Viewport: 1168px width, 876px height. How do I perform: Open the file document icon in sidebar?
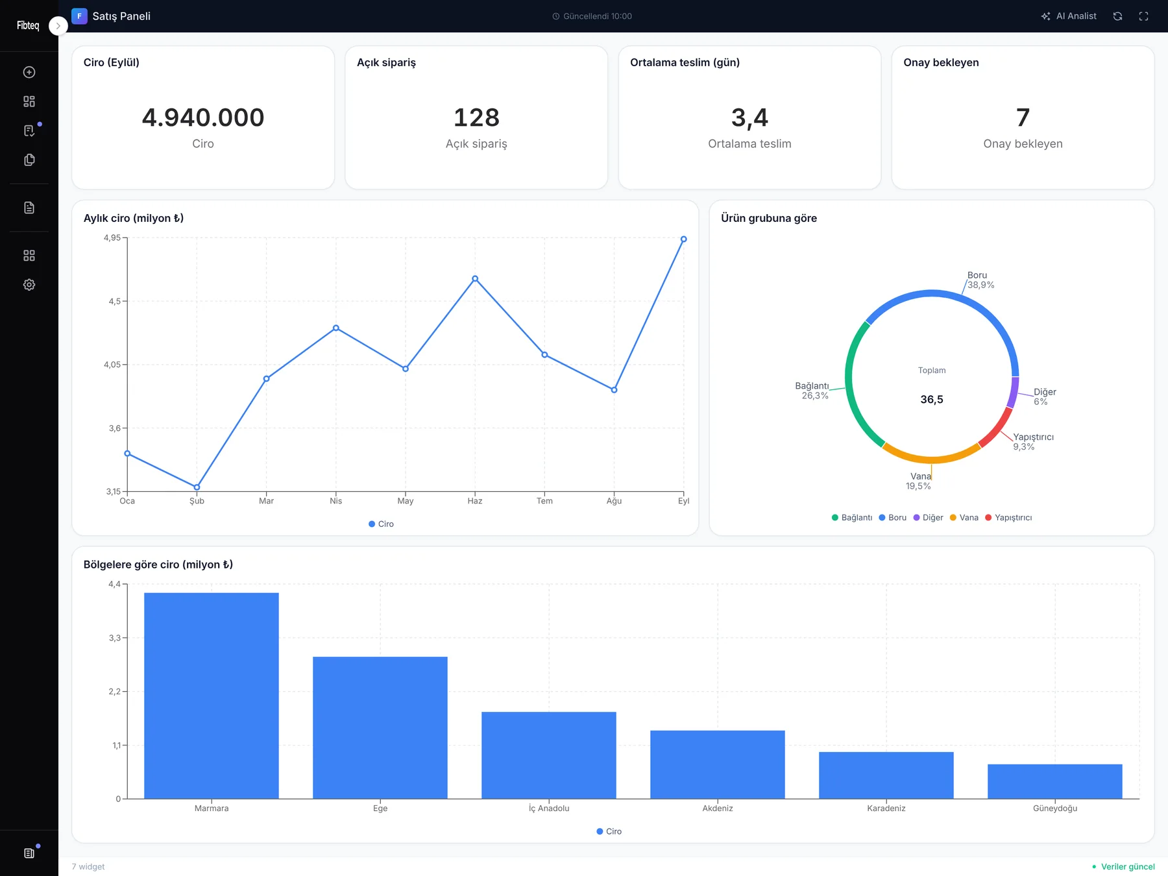pos(29,208)
